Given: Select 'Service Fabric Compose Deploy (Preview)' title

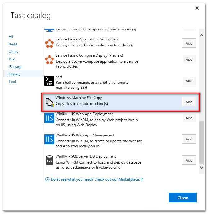Looking at the screenshot, I should (x=89, y=55).
